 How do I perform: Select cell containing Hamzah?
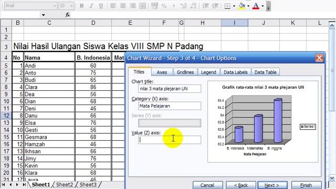[49, 144]
